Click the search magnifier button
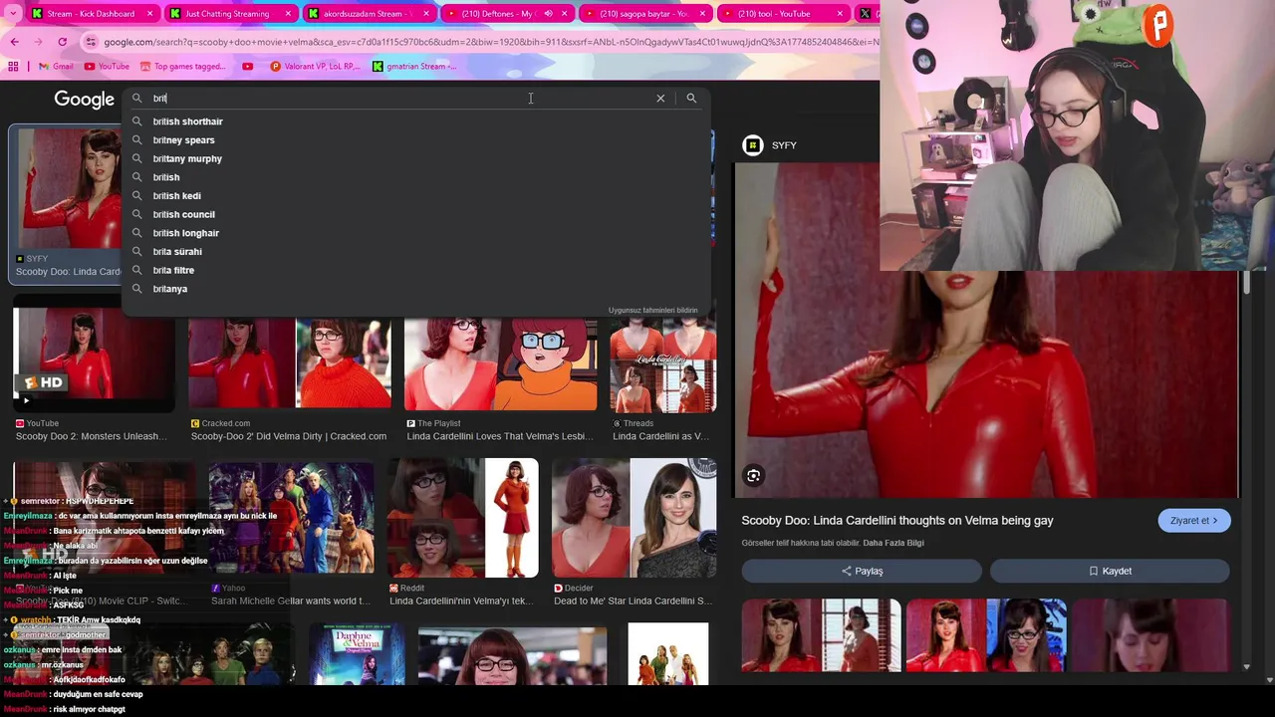This screenshot has height=717, width=1275. tap(691, 99)
